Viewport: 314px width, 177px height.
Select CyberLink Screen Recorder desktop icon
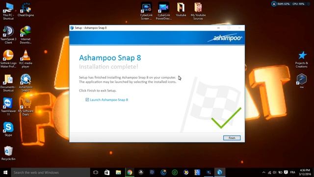tap(146, 11)
